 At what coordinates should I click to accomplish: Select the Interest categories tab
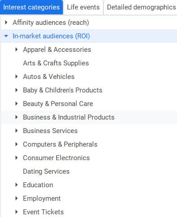coord(31,7)
